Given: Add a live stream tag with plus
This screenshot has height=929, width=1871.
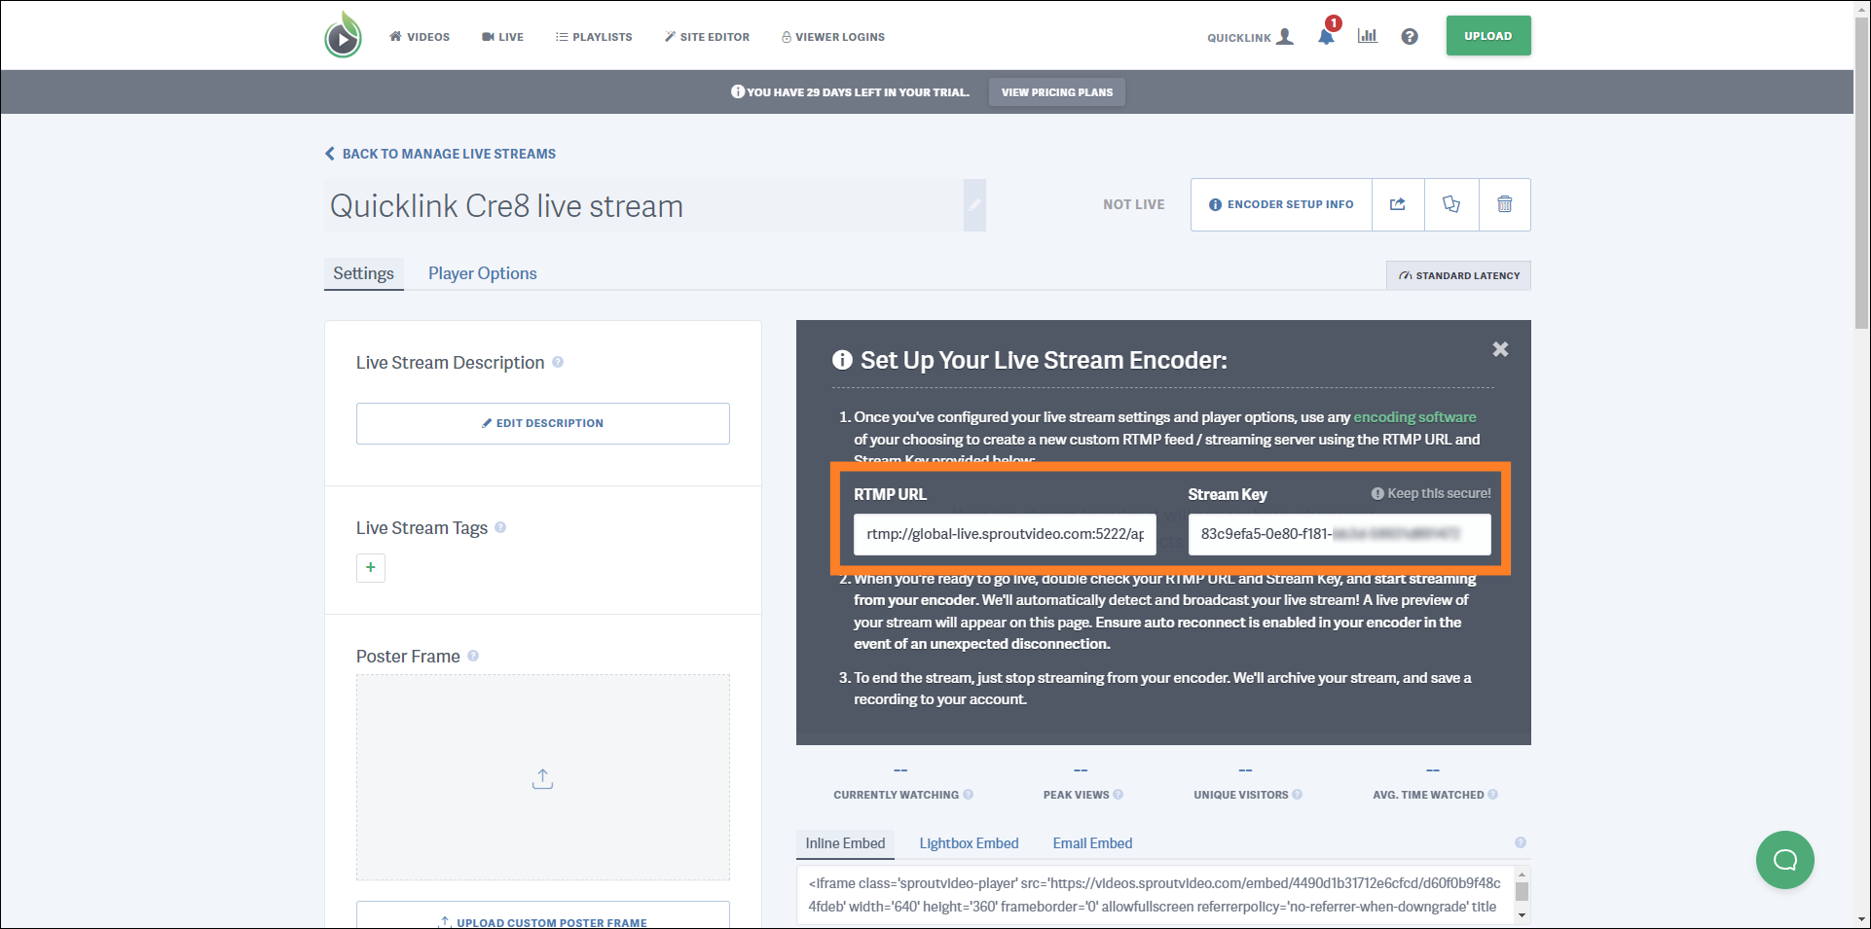Looking at the screenshot, I should pyautogui.click(x=371, y=568).
